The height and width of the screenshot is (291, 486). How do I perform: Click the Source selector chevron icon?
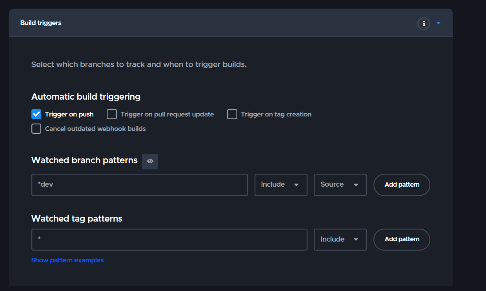pyautogui.click(x=356, y=185)
